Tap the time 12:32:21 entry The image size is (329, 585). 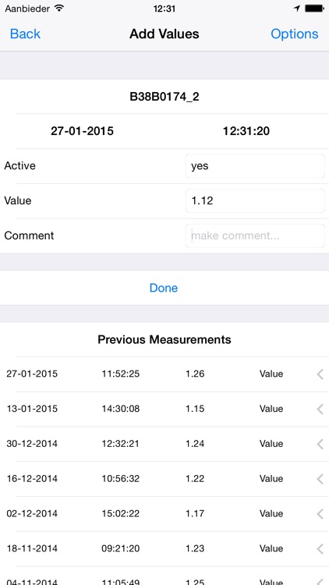(121, 444)
